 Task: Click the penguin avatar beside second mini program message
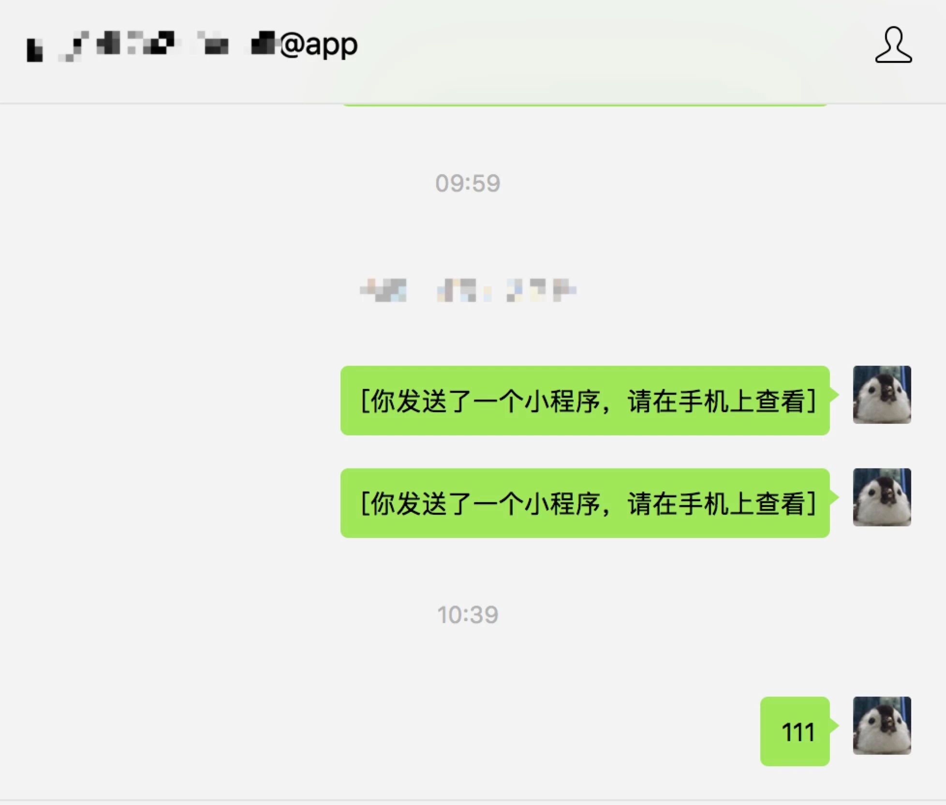(882, 497)
